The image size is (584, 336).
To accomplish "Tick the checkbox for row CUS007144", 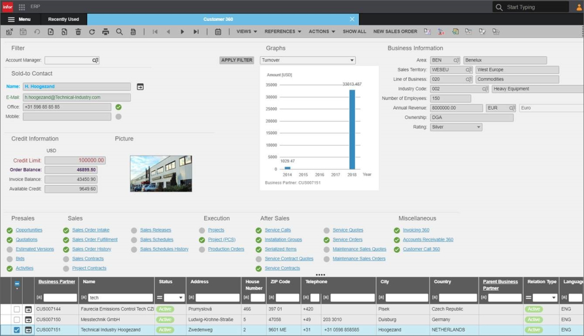I will pos(17,309).
